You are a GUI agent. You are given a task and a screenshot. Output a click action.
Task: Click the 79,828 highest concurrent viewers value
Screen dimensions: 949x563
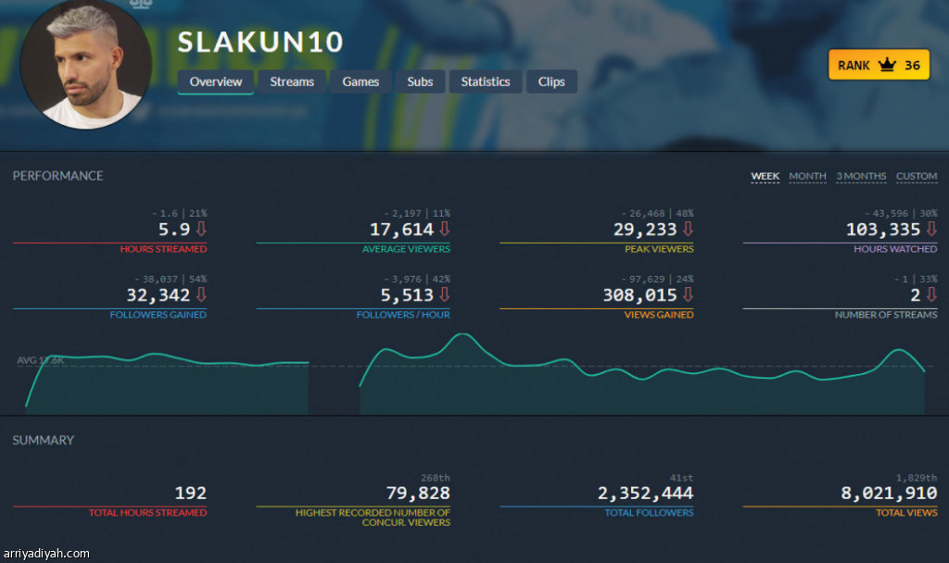[418, 494]
